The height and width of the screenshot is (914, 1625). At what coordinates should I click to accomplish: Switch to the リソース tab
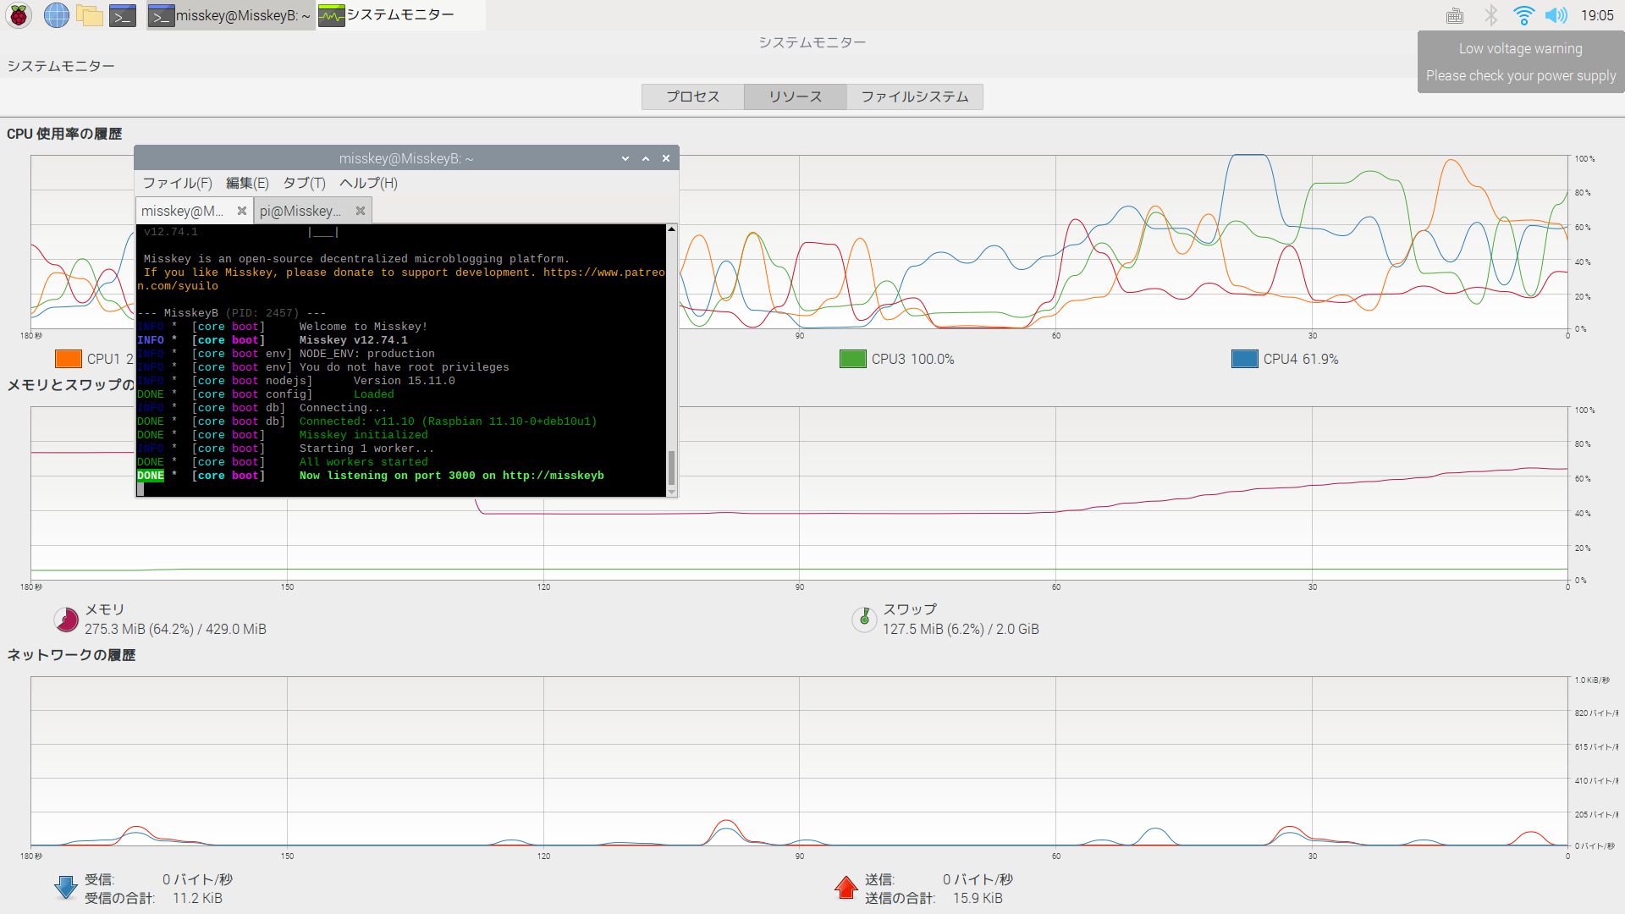point(796,96)
